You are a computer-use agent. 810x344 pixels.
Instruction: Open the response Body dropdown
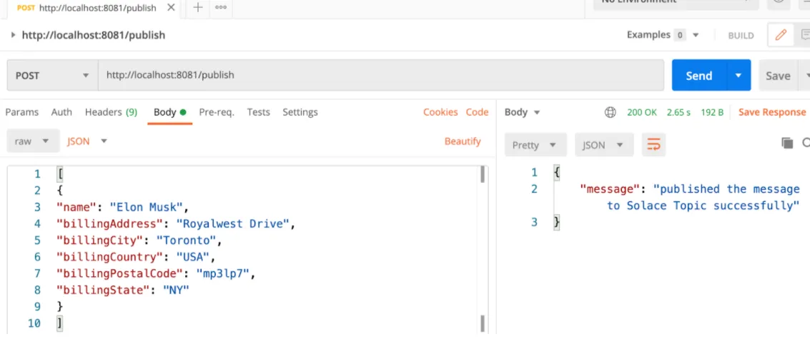click(523, 112)
